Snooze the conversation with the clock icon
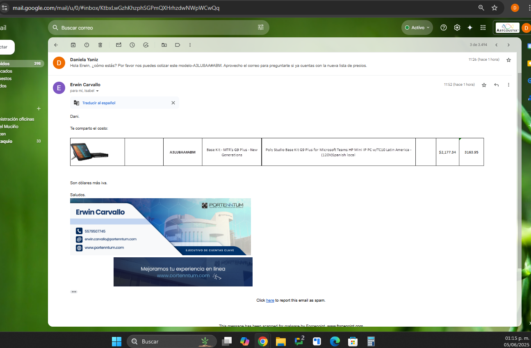531x348 pixels. point(132,45)
